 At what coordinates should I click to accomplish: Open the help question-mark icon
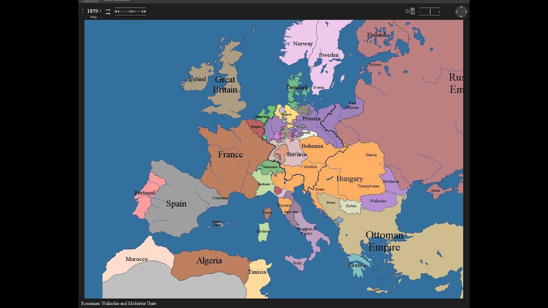[x=408, y=11]
